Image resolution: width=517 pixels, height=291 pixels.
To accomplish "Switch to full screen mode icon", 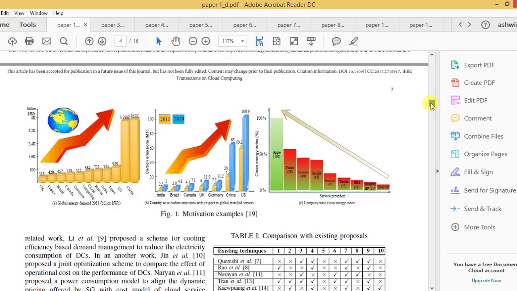I will click(x=294, y=41).
